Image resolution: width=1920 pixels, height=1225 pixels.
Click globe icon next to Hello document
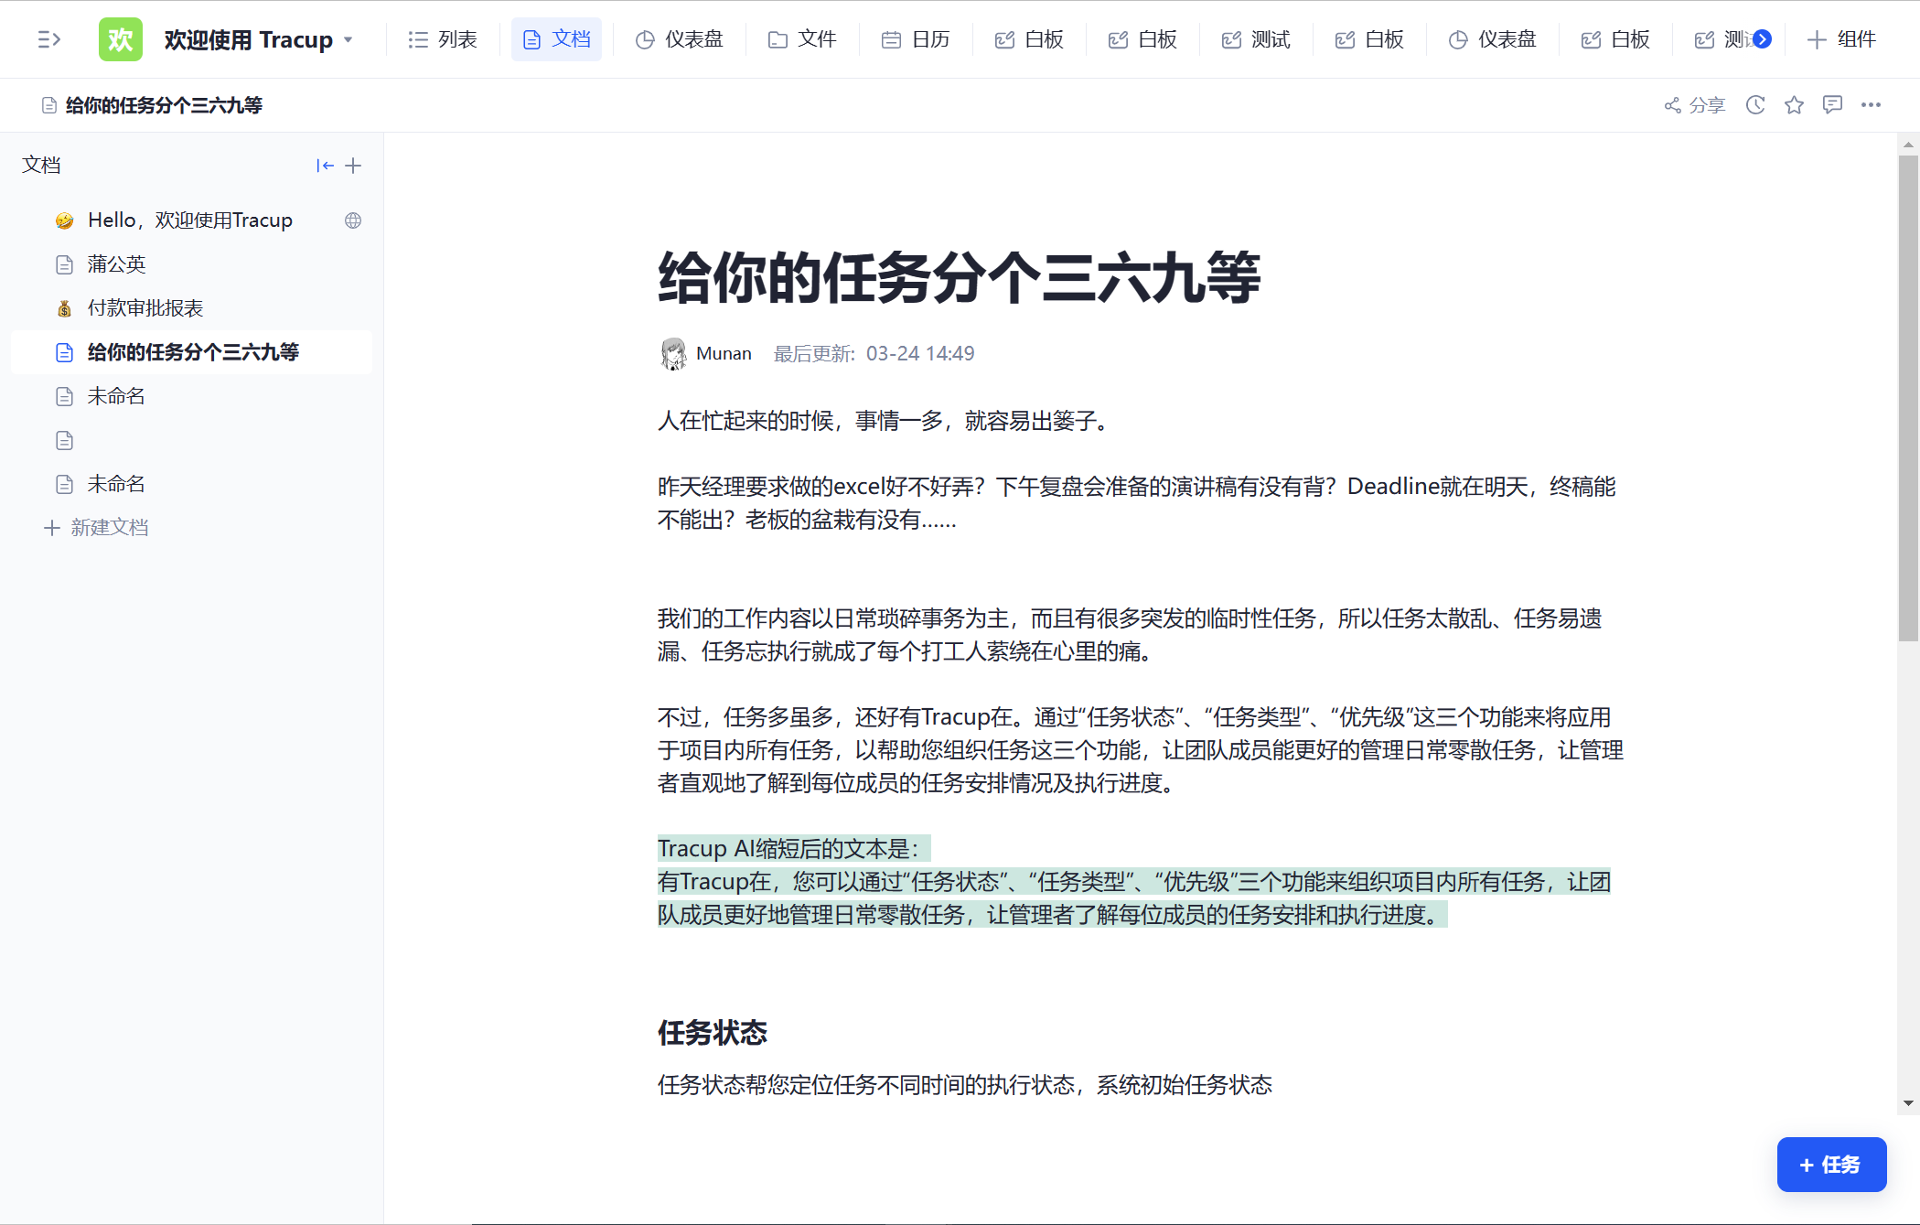[353, 220]
